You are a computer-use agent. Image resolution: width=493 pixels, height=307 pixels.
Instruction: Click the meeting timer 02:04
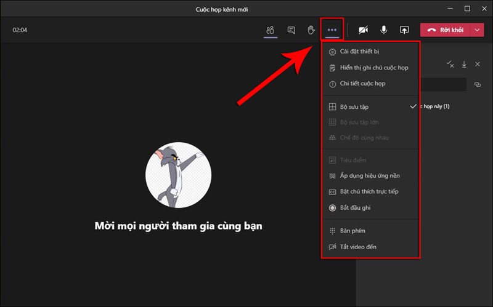(20, 30)
